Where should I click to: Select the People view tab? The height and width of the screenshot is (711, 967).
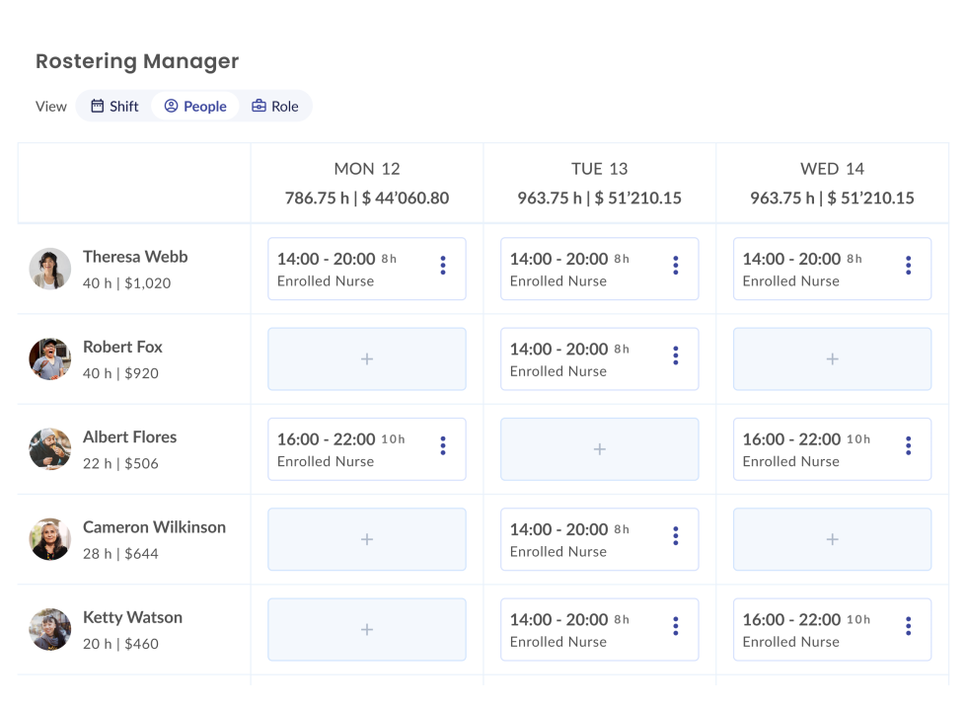(x=195, y=107)
